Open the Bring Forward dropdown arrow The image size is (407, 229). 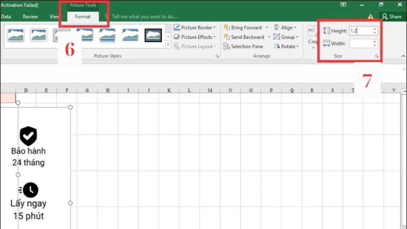pos(267,27)
